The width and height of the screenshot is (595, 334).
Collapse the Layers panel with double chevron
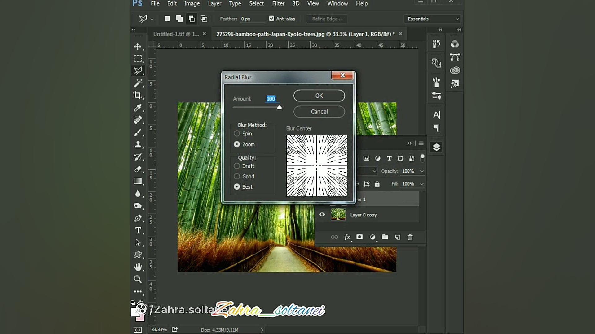point(409,143)
